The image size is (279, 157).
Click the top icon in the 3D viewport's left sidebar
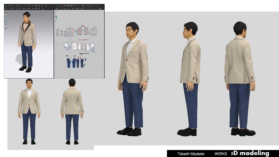click(6, 12)
